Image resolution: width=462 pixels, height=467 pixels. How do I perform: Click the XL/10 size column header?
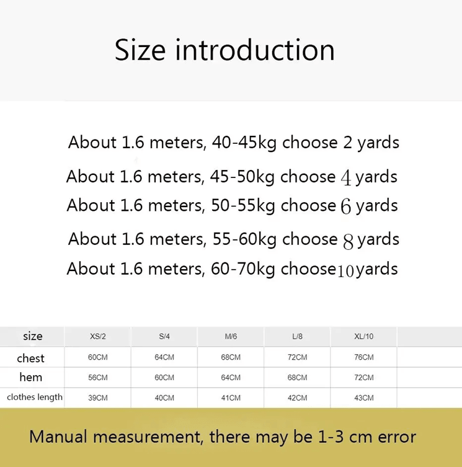(363, 337)
